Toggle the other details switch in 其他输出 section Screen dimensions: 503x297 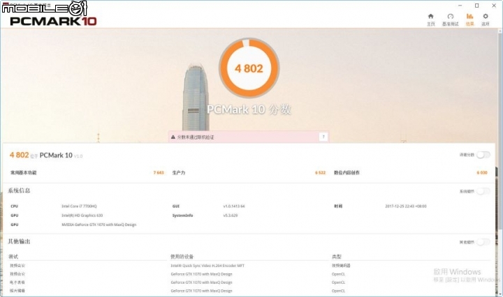483,242
